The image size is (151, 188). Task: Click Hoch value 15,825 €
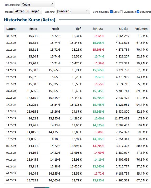pyautogui.click(x=54, y=84)
